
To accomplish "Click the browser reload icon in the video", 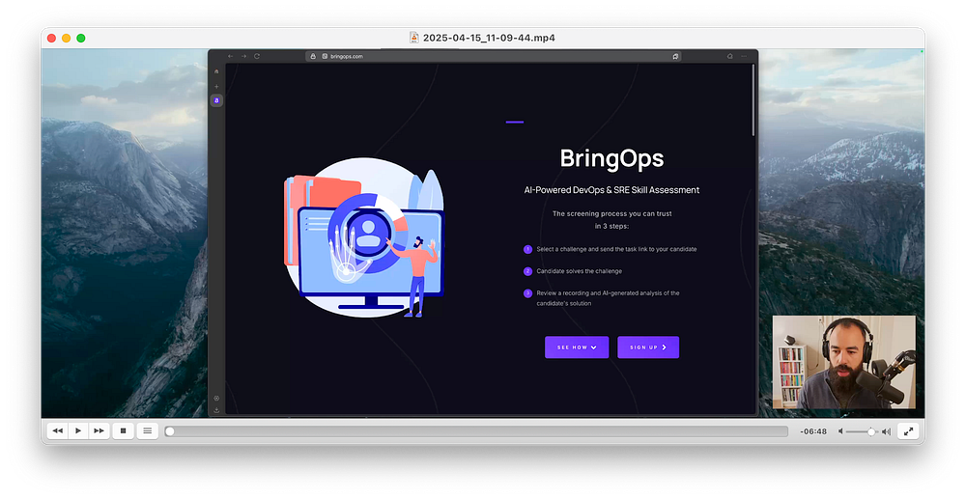I will click(x=257, y=56).
